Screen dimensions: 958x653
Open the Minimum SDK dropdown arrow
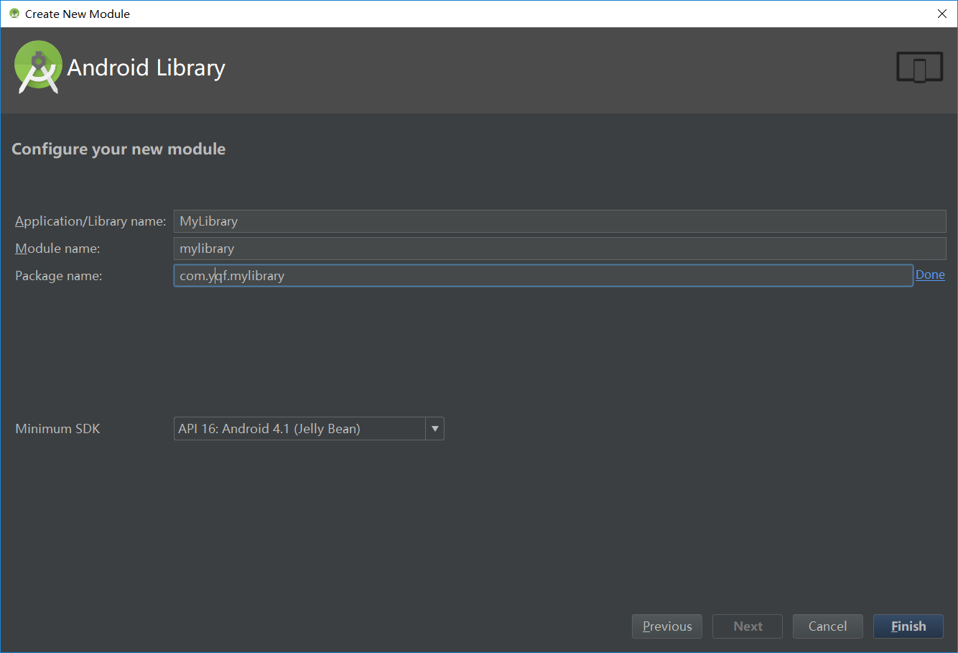[434, 429]
